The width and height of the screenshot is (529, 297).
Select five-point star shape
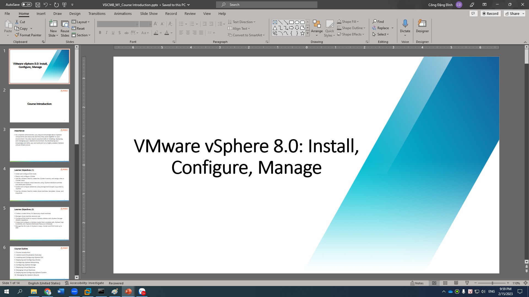click(x=303, y=33)
